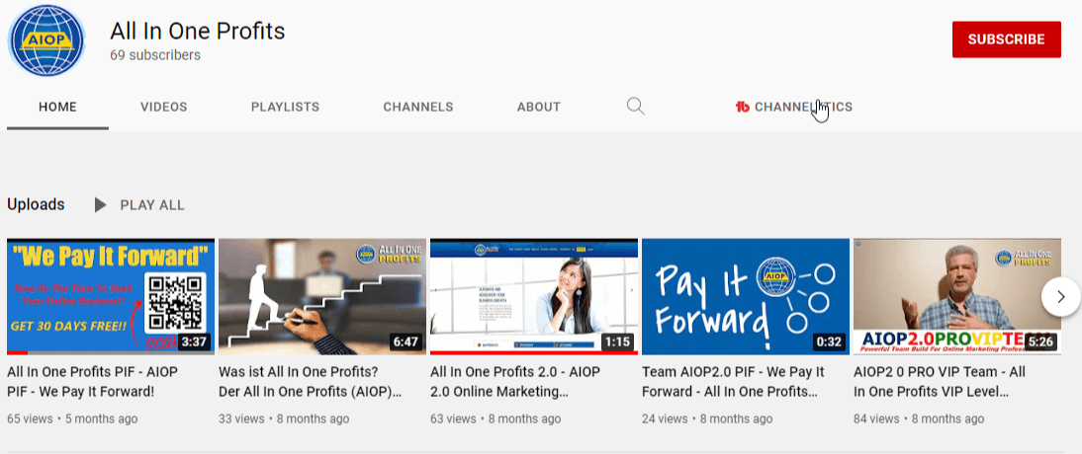Go to the Channels tab
The image size is (1082, 454).
[x=418, y=107]
